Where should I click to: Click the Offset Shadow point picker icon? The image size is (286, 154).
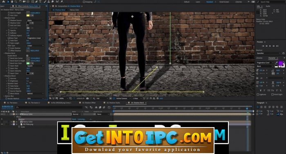tap(28, 51)
